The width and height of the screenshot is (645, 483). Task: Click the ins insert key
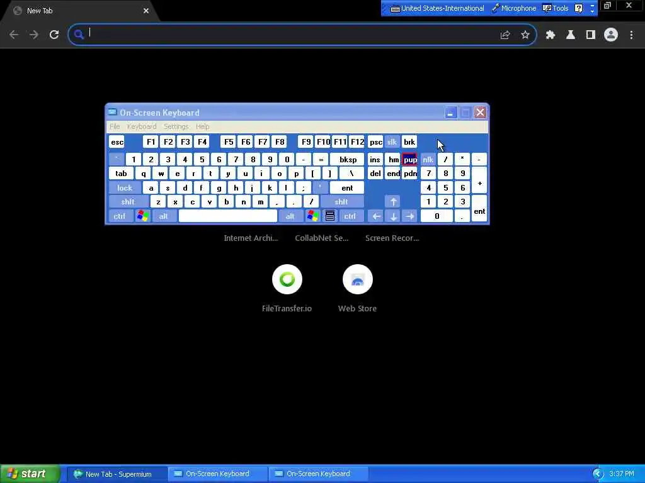coord(375,160)
